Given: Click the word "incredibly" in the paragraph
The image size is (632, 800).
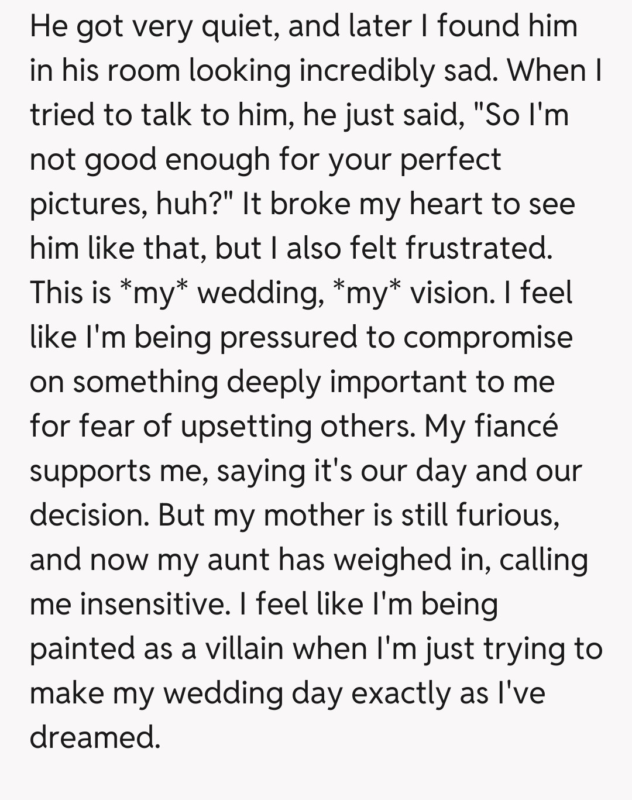Looking at the screenshot, I should point(366,71).
